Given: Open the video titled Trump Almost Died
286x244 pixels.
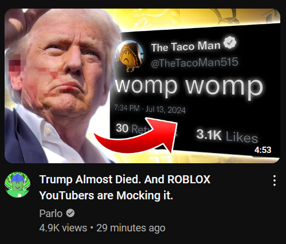Looking at the screenshot, I should click(125, 187).
